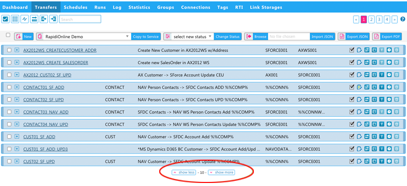
Task: Open the CONTACT03_NAV_ADD transfer link
Action: (46, 112)
